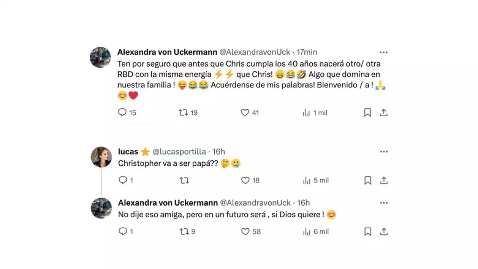Reply to Alexandra's first tweet
The image size is (478, 269).
tap(122, 113)
